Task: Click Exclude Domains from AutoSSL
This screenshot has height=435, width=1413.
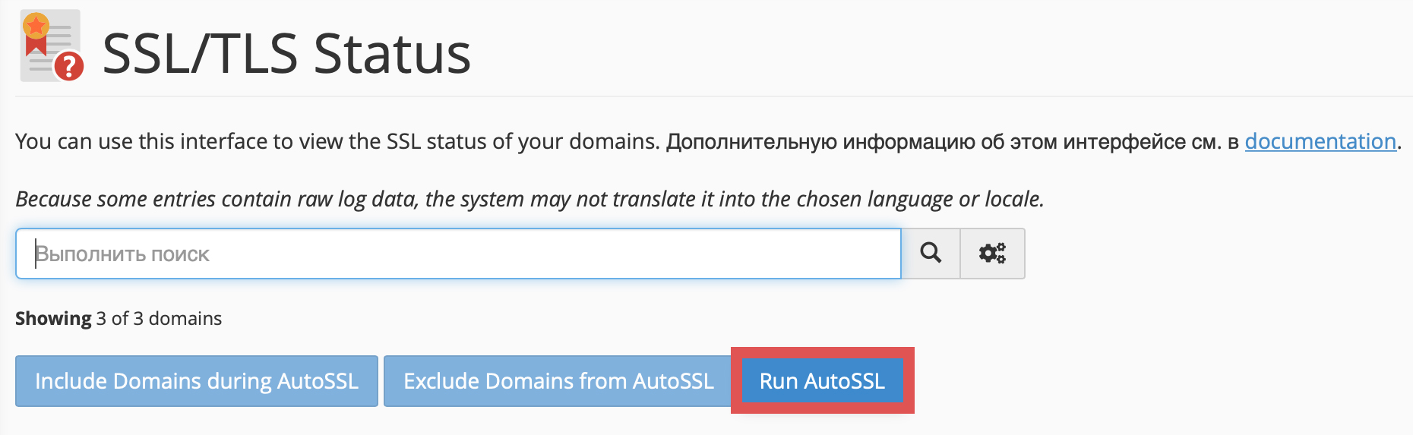Action: click(x=558, y=381)
